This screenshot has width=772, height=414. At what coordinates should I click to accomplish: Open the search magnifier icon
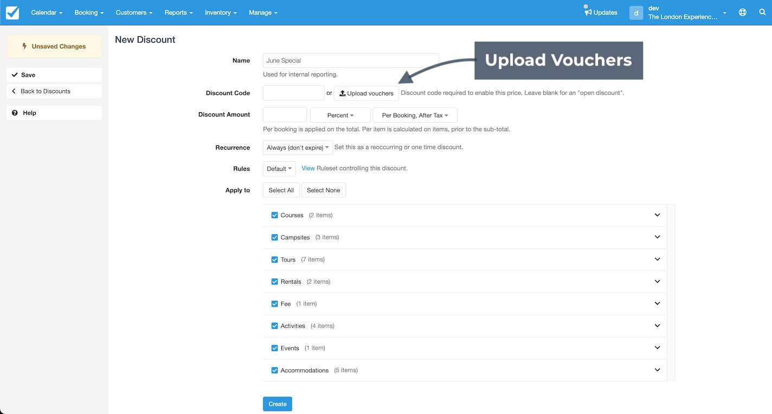pyautogui.click(x=762, y=12)
